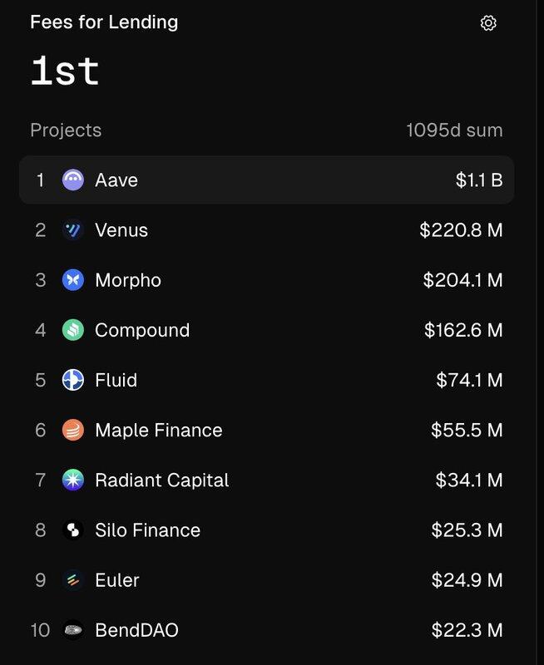
Task: Select the Radiant Capital project name
Action: 162,480
